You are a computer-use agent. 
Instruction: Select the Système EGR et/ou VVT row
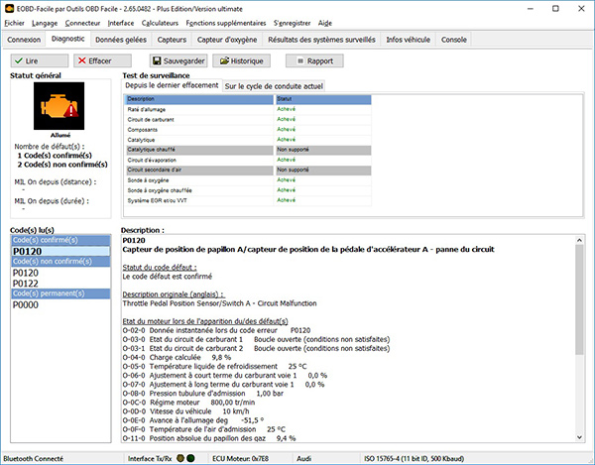[x=248, y=200]
